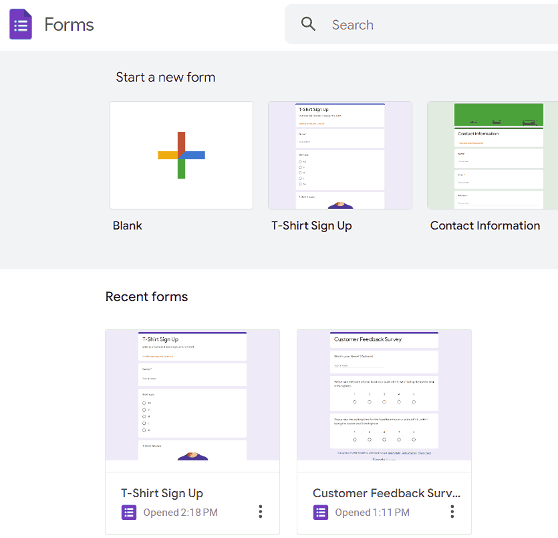Click the purple Forms logo icon
The image size is (558, 538).
point(21,24)
